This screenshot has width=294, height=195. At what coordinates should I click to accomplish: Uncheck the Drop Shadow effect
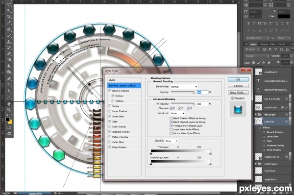click(110, 147)
